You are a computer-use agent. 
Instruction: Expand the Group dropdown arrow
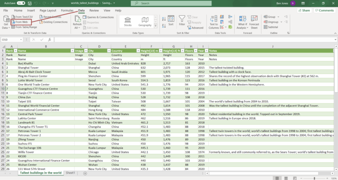coord(278,17)
